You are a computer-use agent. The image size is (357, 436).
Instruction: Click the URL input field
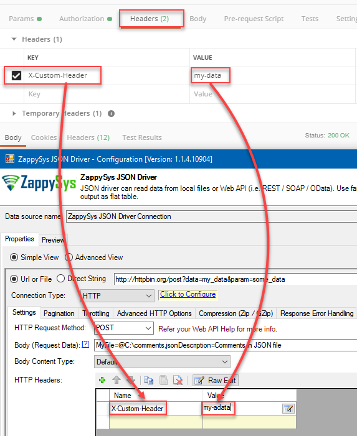click(236, 279)
